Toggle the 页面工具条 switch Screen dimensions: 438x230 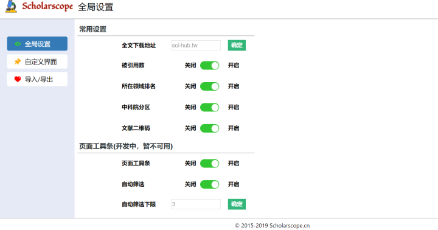[x=209, y=164]
